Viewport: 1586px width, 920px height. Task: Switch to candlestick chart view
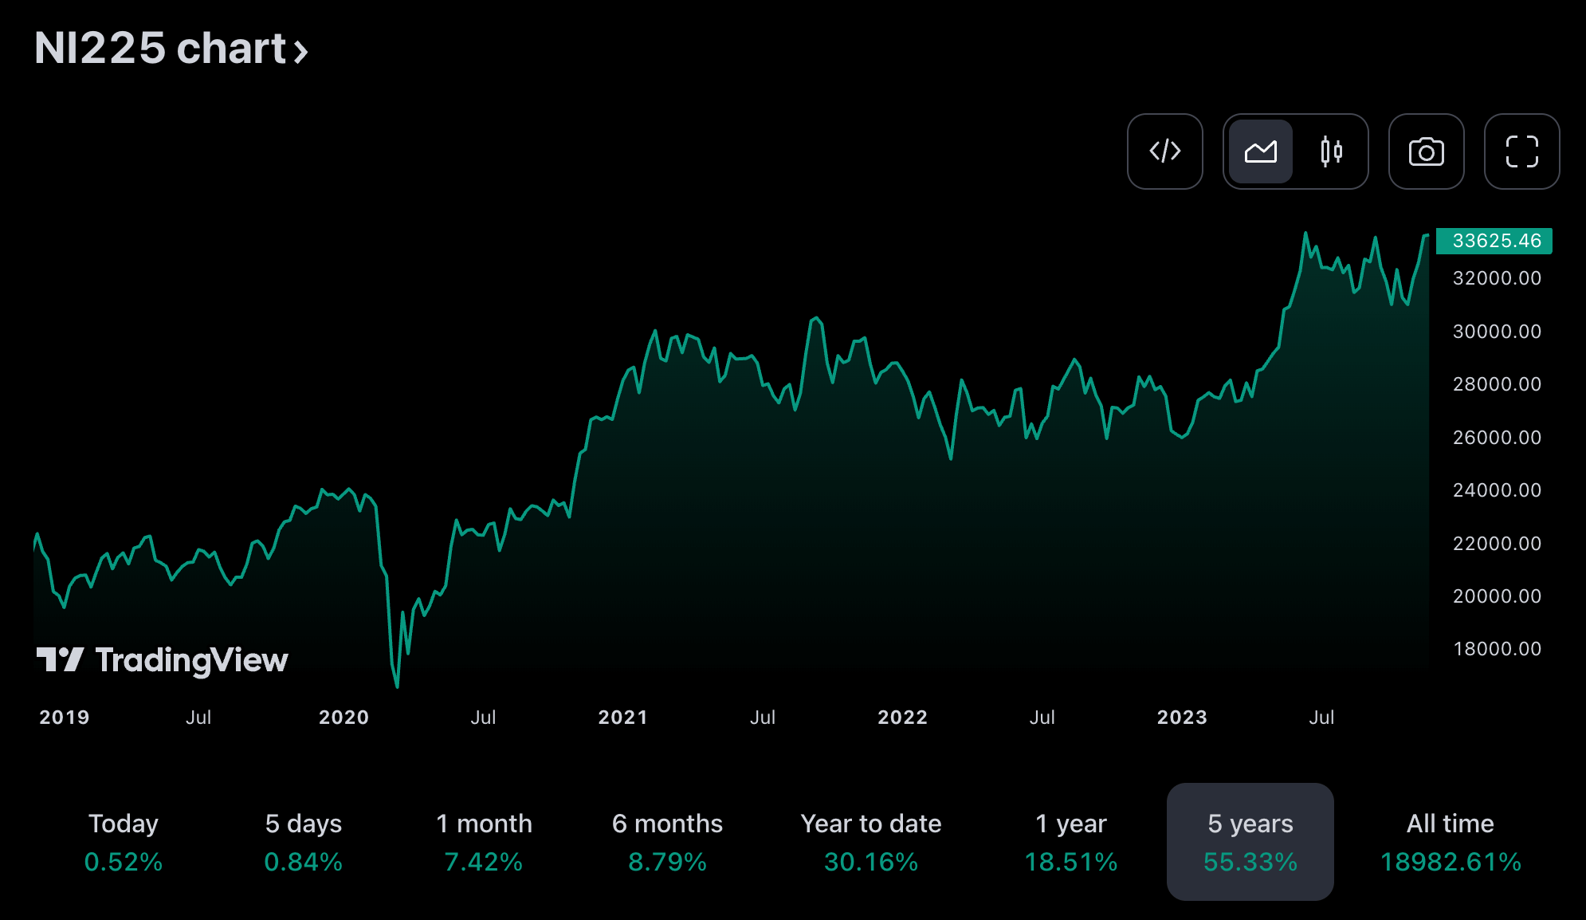tap(1331, 151)
